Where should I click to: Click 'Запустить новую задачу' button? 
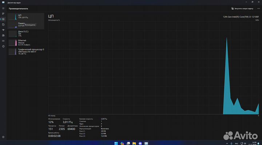(242, 8)
